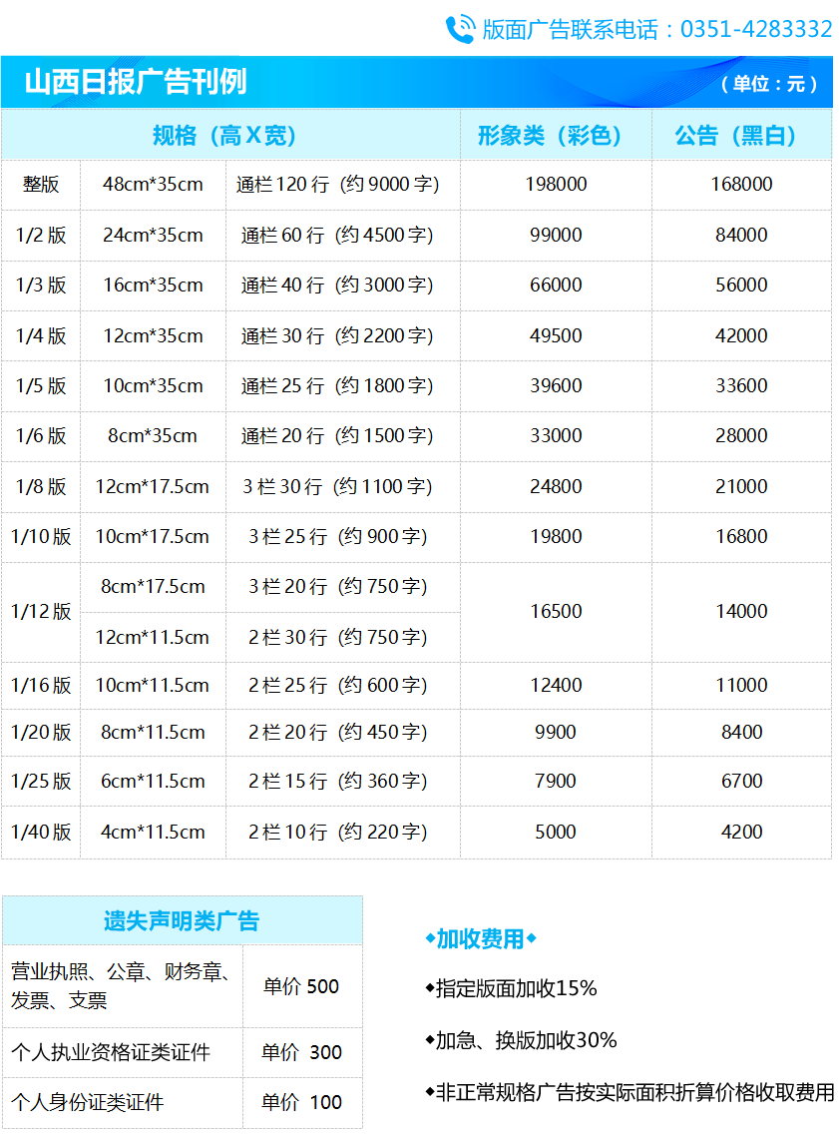
Task: Click the price 39600
Action: click(557, 386)
